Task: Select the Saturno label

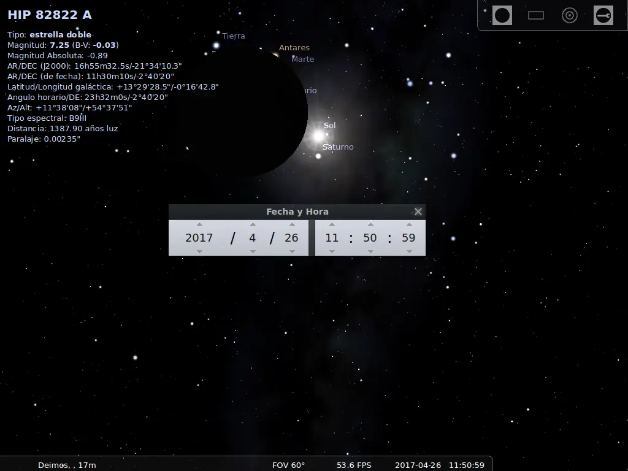Action: 338,147
